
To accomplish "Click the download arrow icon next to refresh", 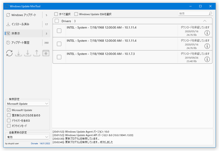I will point(19,53).
